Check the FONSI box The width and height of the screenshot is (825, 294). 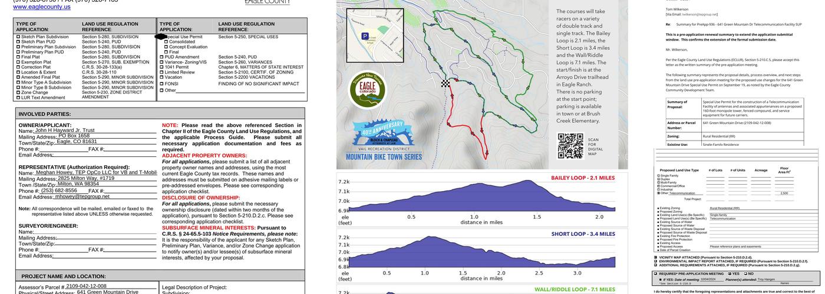click(161, 83)
